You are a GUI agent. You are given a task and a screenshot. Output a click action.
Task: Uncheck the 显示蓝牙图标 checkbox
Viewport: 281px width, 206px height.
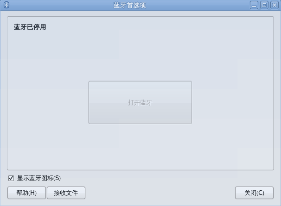11,178
